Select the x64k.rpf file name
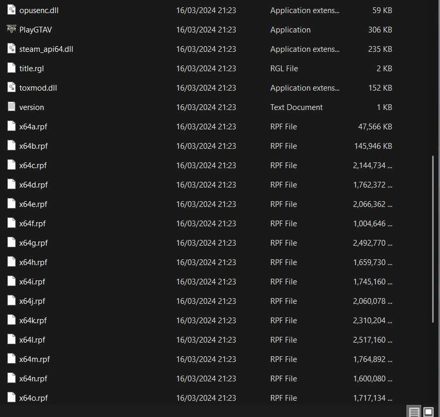The width and height of the screenshot is (440, 417). tap(33, 320)
